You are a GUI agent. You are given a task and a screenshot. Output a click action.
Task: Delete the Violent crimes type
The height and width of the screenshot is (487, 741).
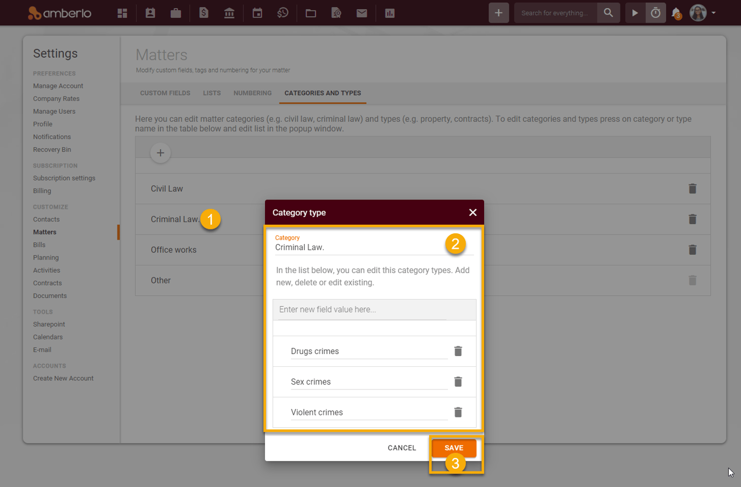click(x=458, y=412)
